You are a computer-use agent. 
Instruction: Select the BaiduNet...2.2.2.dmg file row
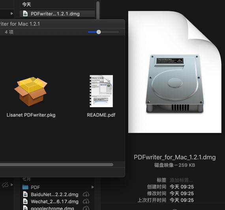57,194
